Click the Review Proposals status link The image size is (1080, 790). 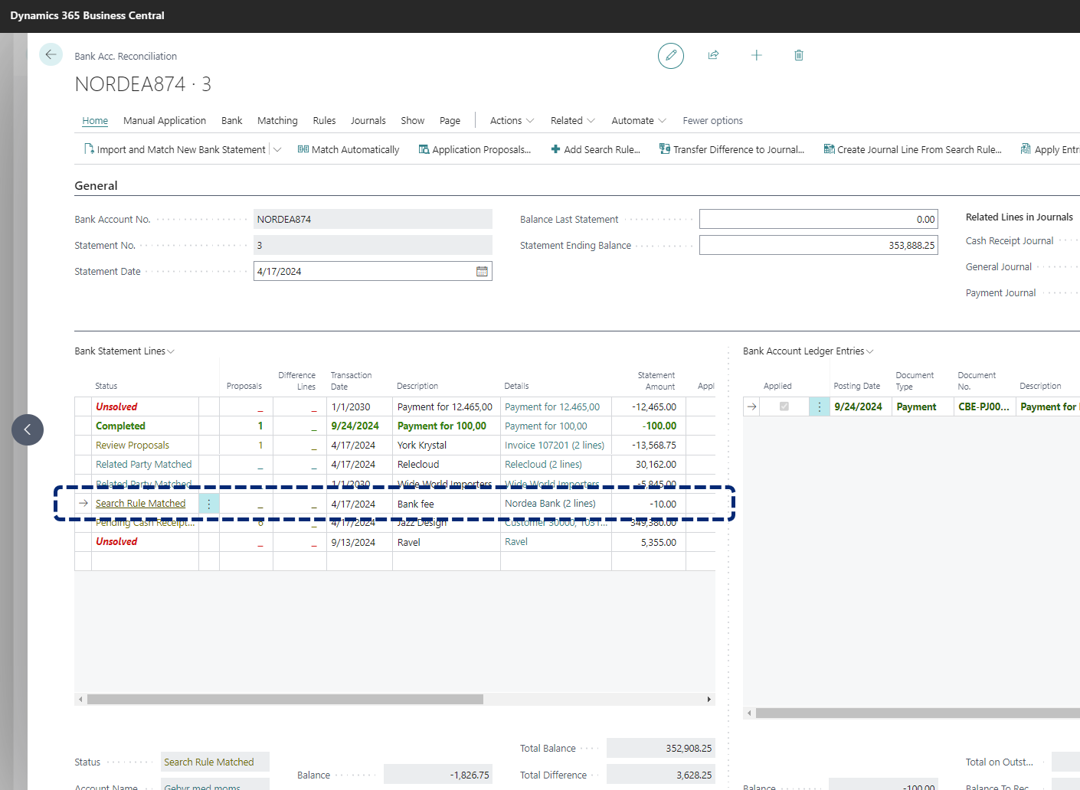coord(133,445)
